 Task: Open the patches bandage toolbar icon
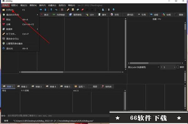click(68, 10)
